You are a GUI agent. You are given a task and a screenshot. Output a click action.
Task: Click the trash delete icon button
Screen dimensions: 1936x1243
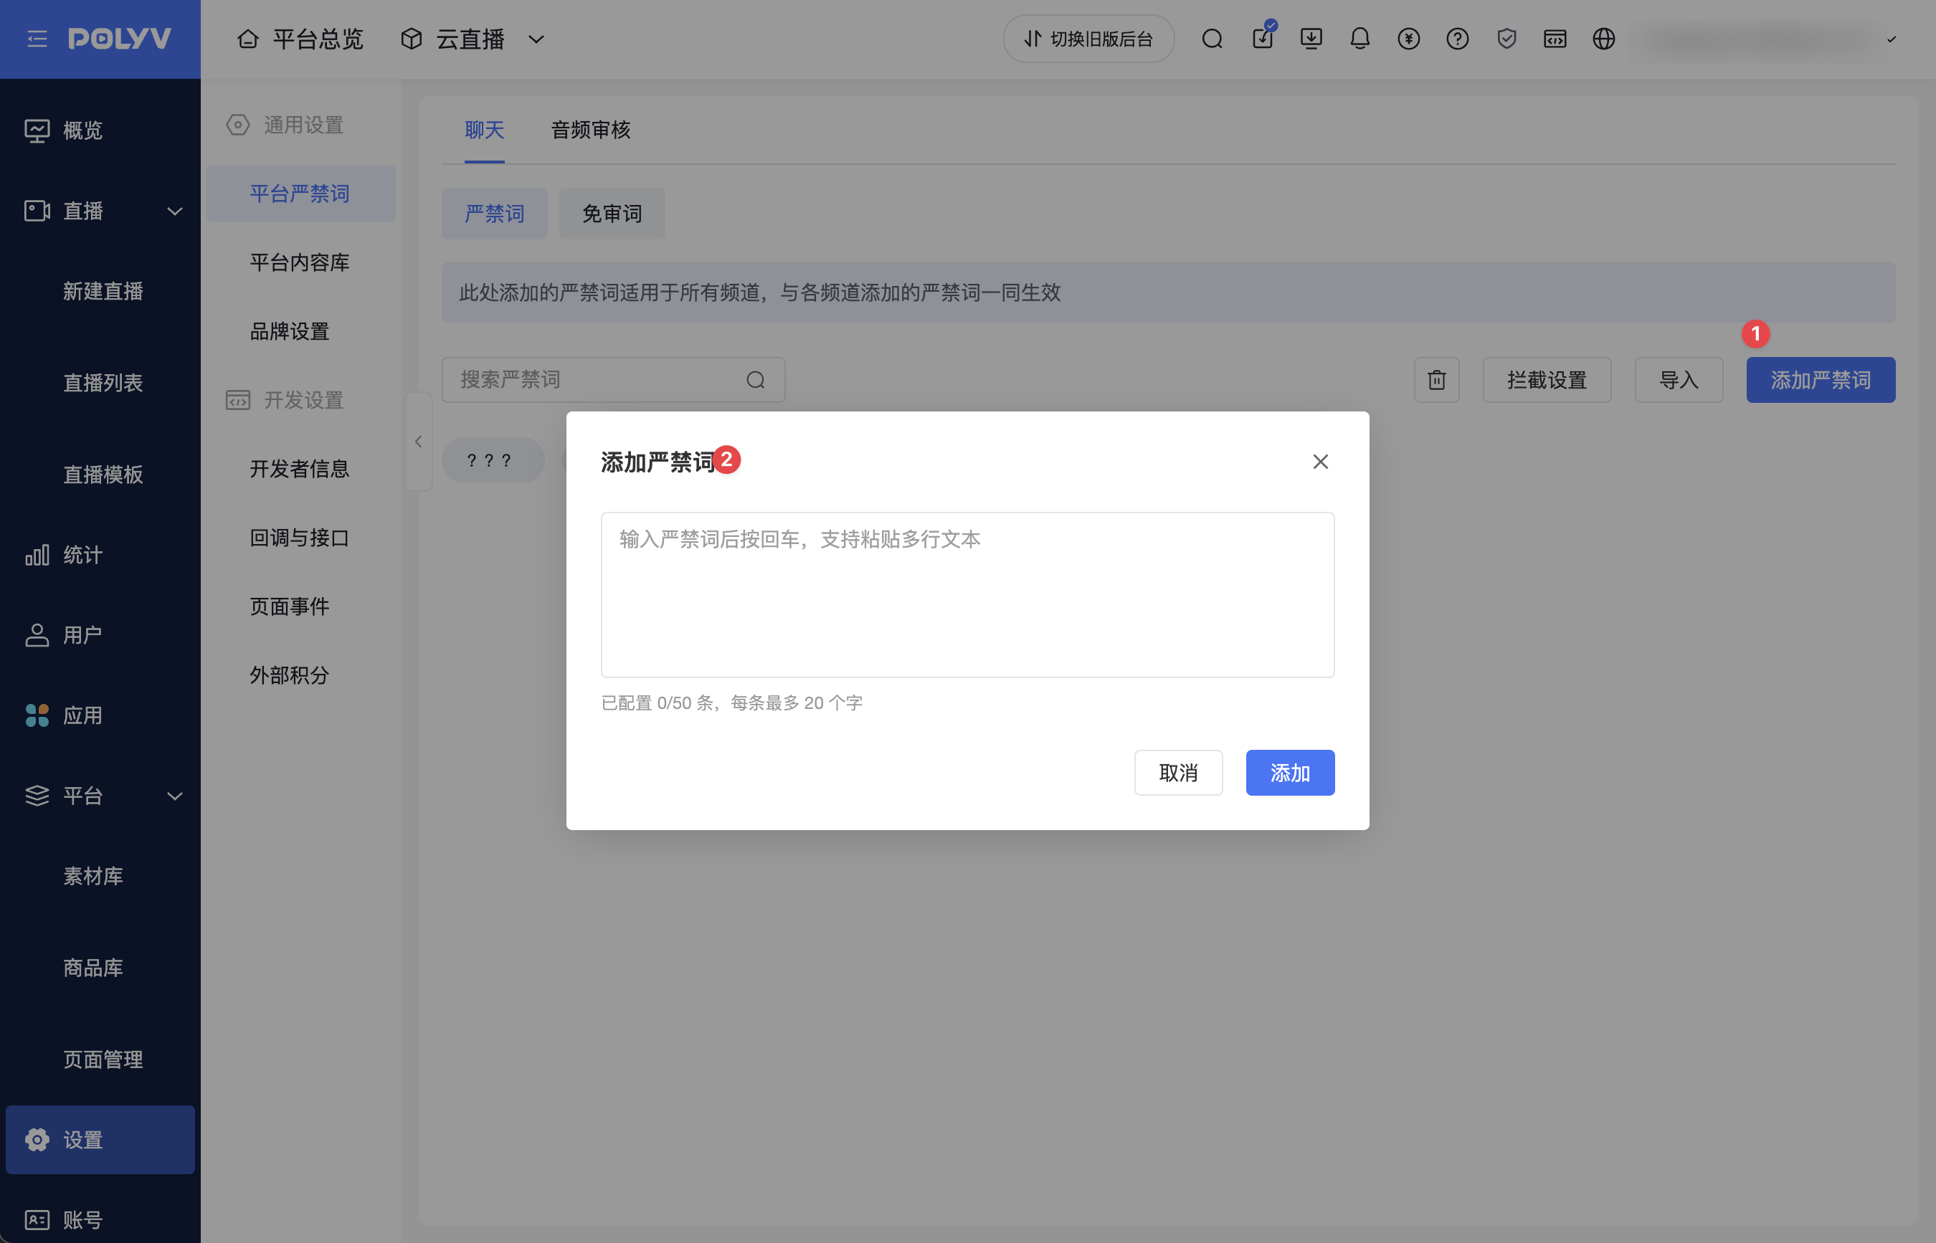1436,380
